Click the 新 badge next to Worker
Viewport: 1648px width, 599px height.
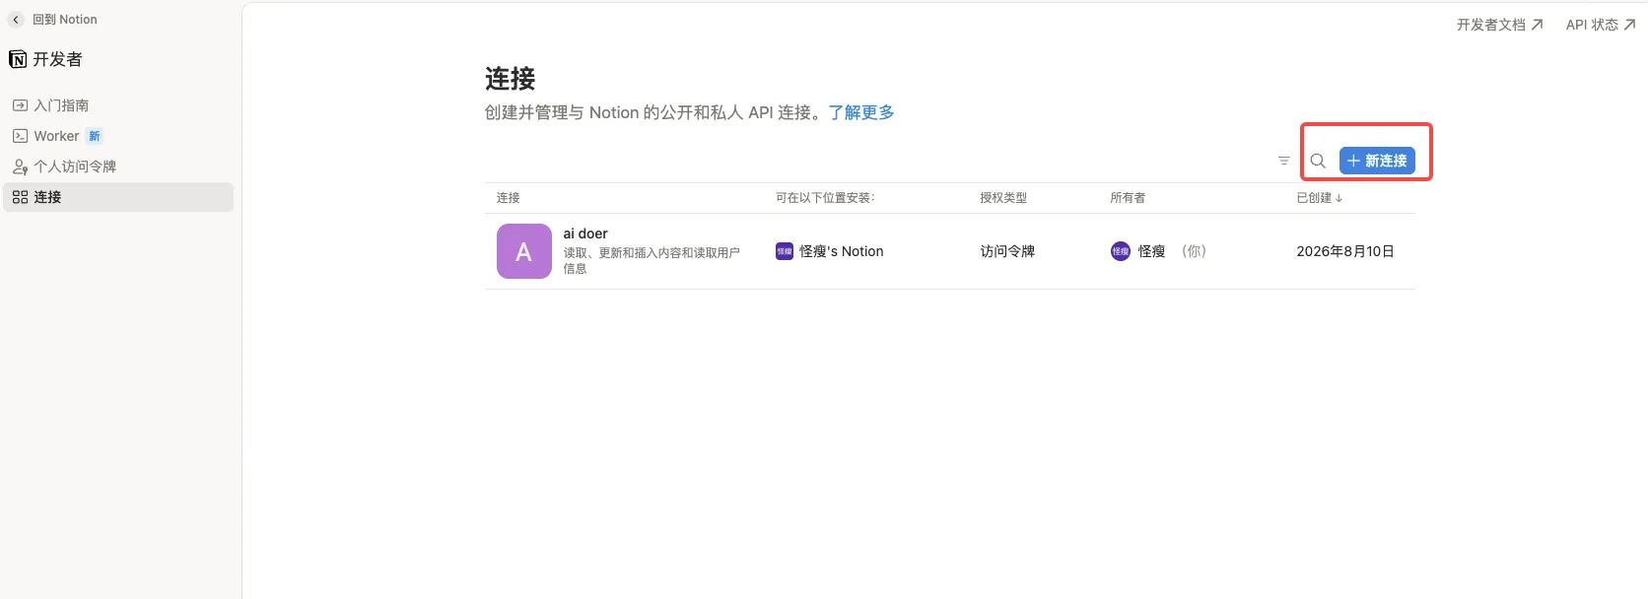click(x=95, y=136)
